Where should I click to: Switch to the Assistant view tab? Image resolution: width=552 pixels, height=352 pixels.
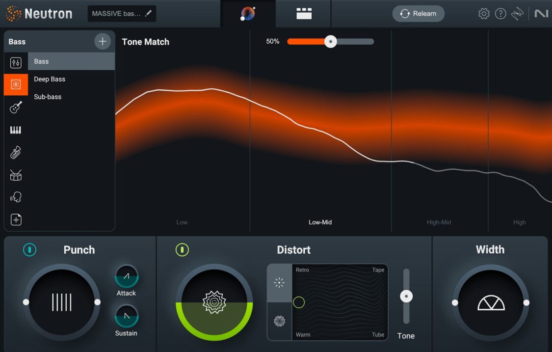[248, 14]
